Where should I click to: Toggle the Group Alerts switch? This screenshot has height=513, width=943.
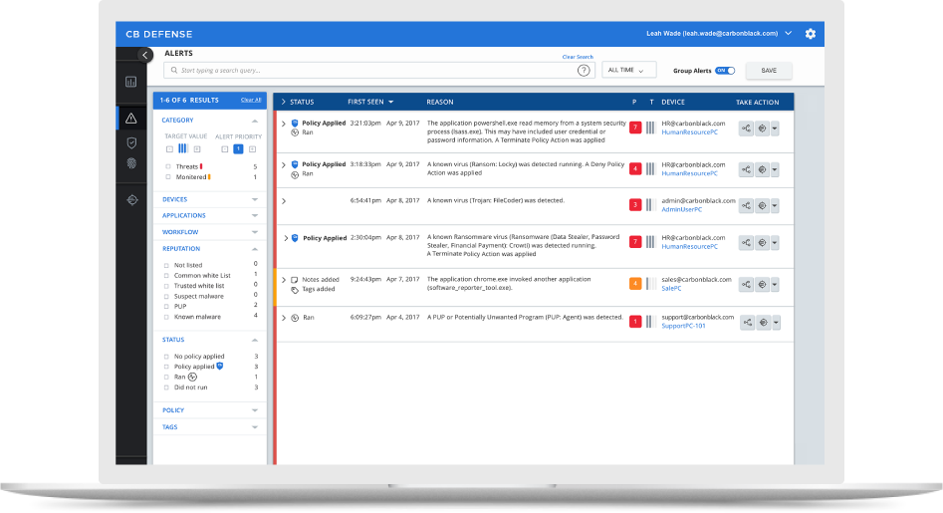pos(725,71)
